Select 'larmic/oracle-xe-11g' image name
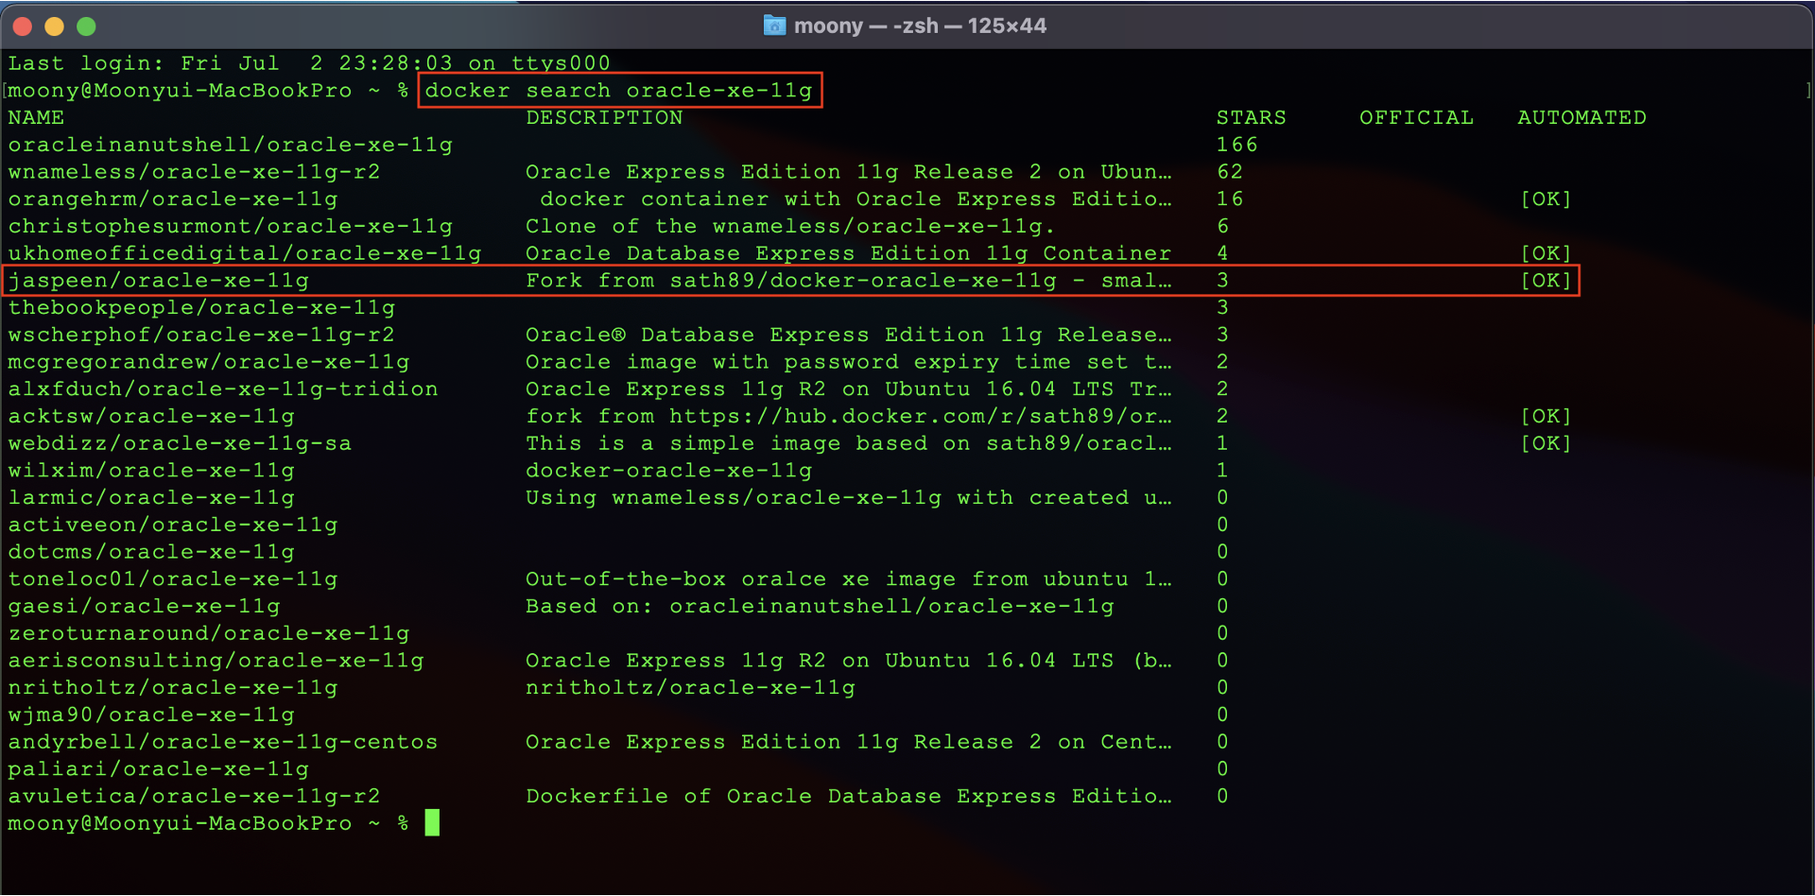The height and width of the screenshot is (896, 1815). coord(151,498)
